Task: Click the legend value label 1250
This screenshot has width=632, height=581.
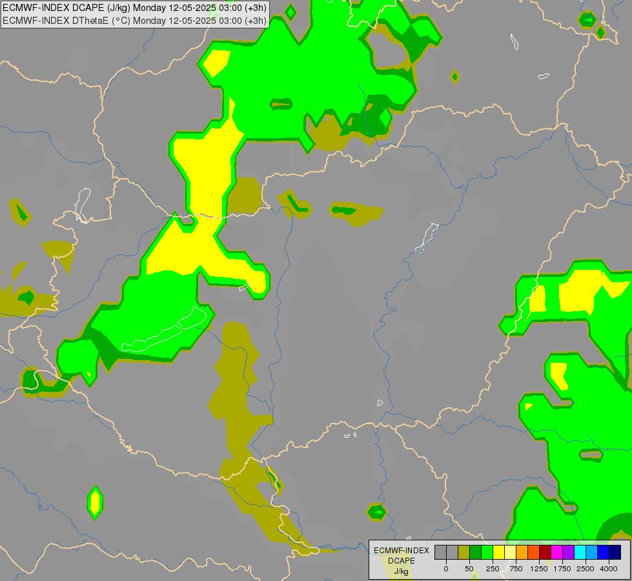Action: (539, 569)
